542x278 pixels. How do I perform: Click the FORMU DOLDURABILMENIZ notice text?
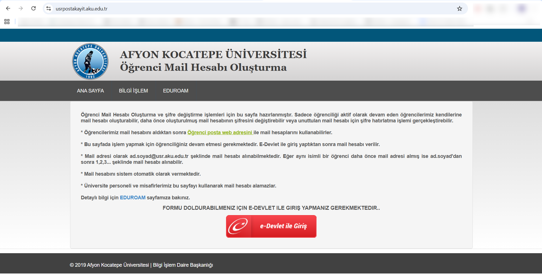pyautogui.click(x=271, y=208)
